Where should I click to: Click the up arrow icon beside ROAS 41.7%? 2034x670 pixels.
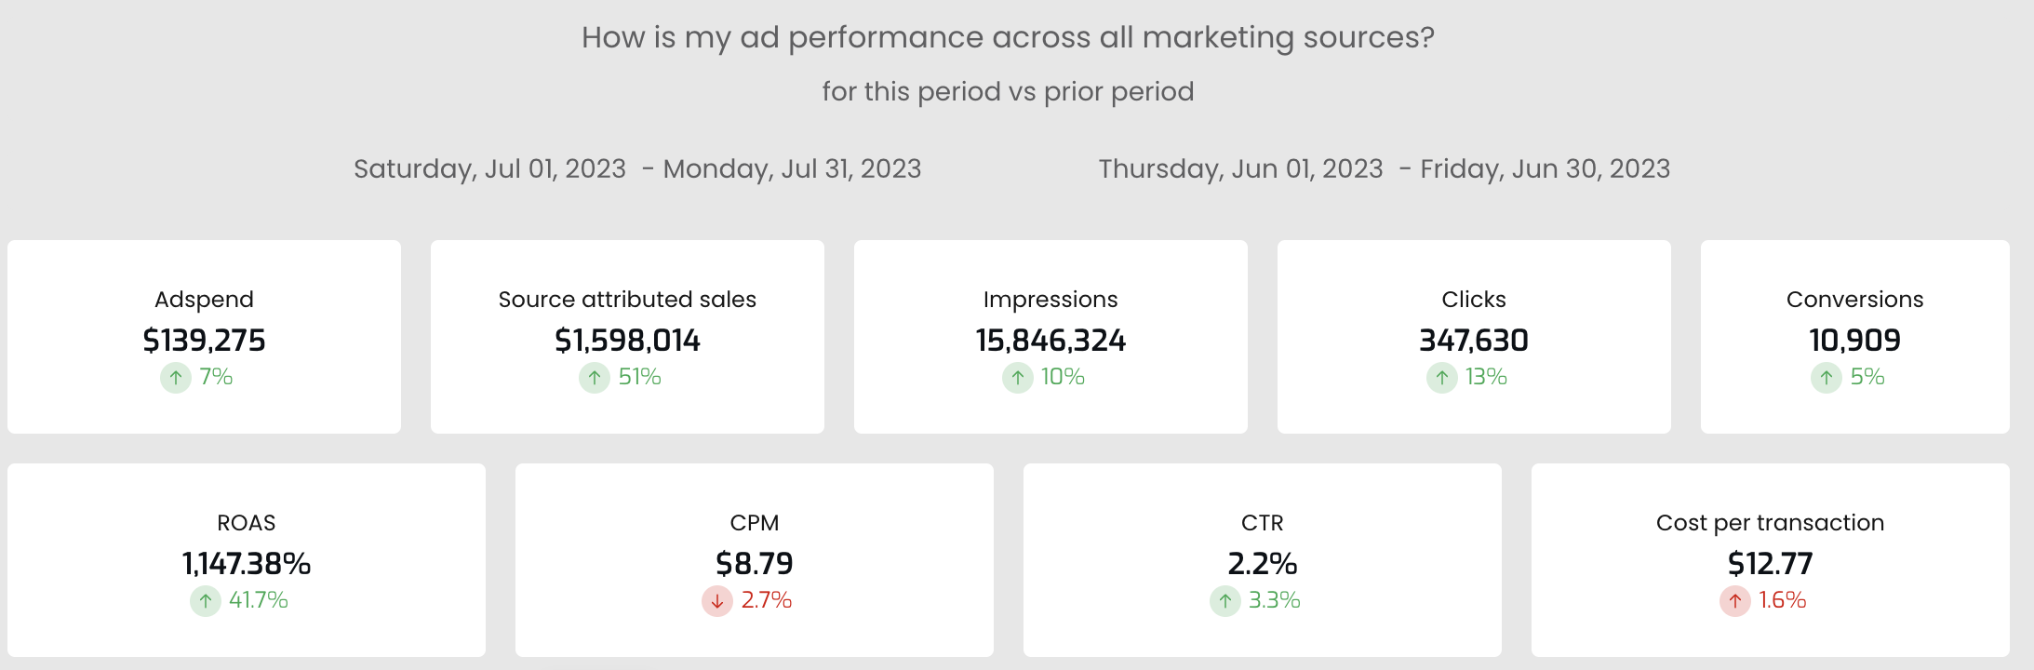206,601
